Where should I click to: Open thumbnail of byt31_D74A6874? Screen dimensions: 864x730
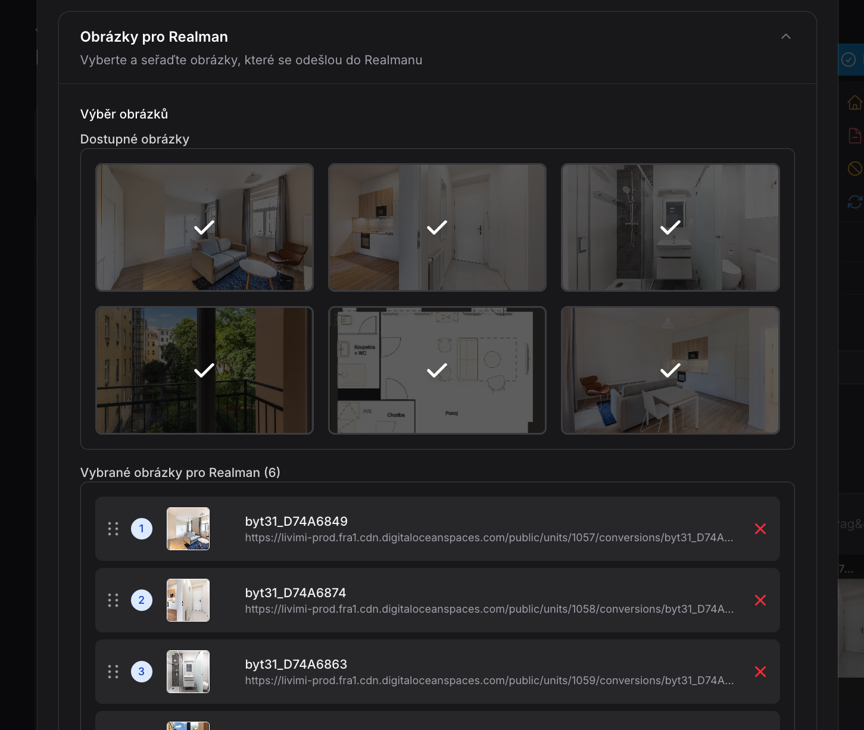pyautogui.click(x=188, y=600)
